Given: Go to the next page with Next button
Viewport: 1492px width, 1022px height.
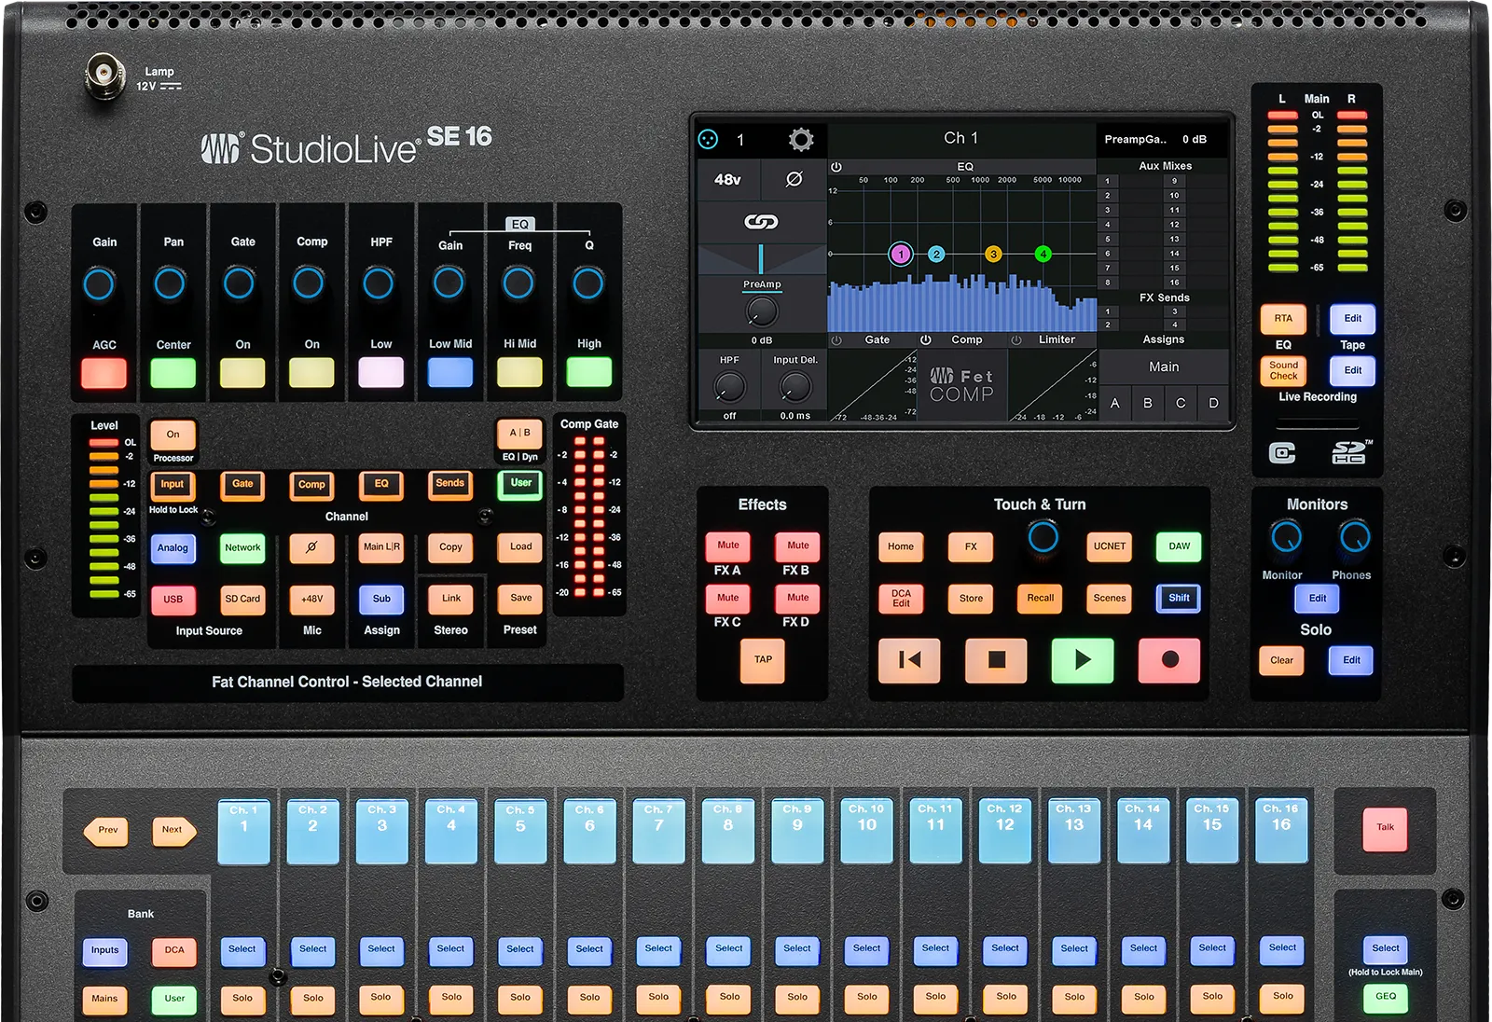Looking at the screenshot, I should [x=173, y=830].
